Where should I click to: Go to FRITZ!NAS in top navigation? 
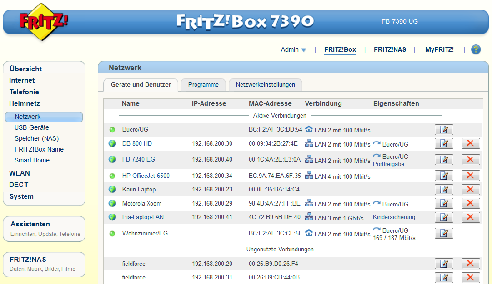[x=390, y=50]
